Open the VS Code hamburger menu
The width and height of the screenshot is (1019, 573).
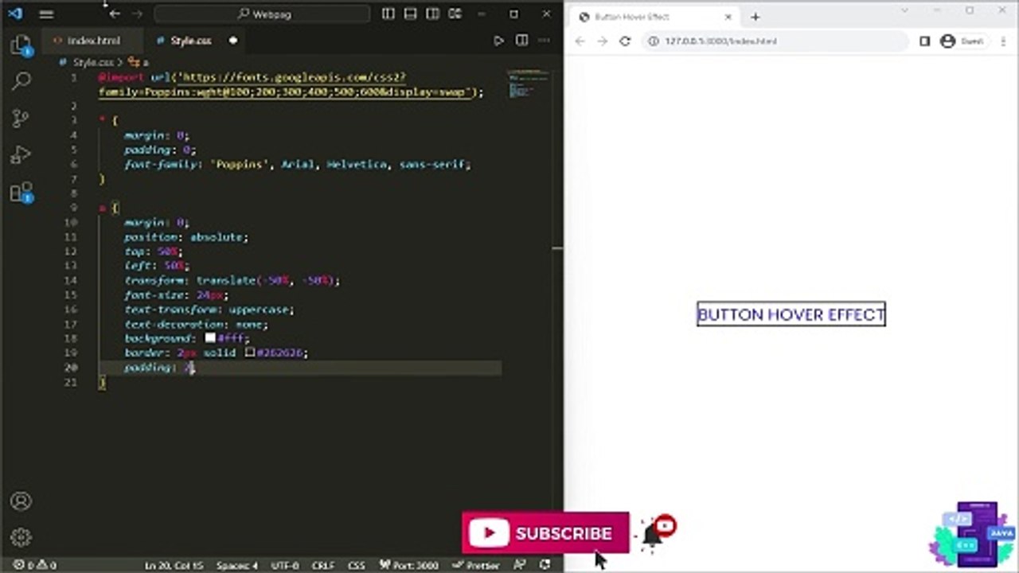(46, 14)
